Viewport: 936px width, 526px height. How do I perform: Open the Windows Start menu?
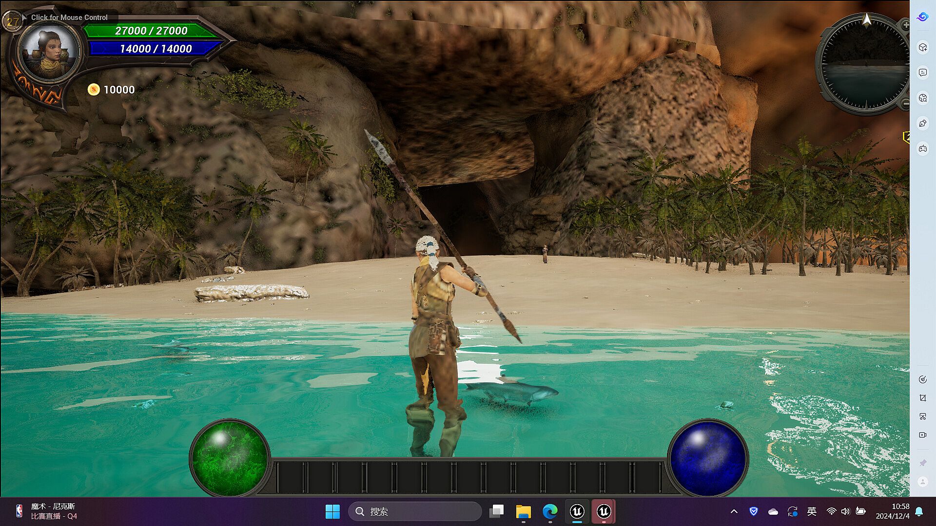(332, 511)
